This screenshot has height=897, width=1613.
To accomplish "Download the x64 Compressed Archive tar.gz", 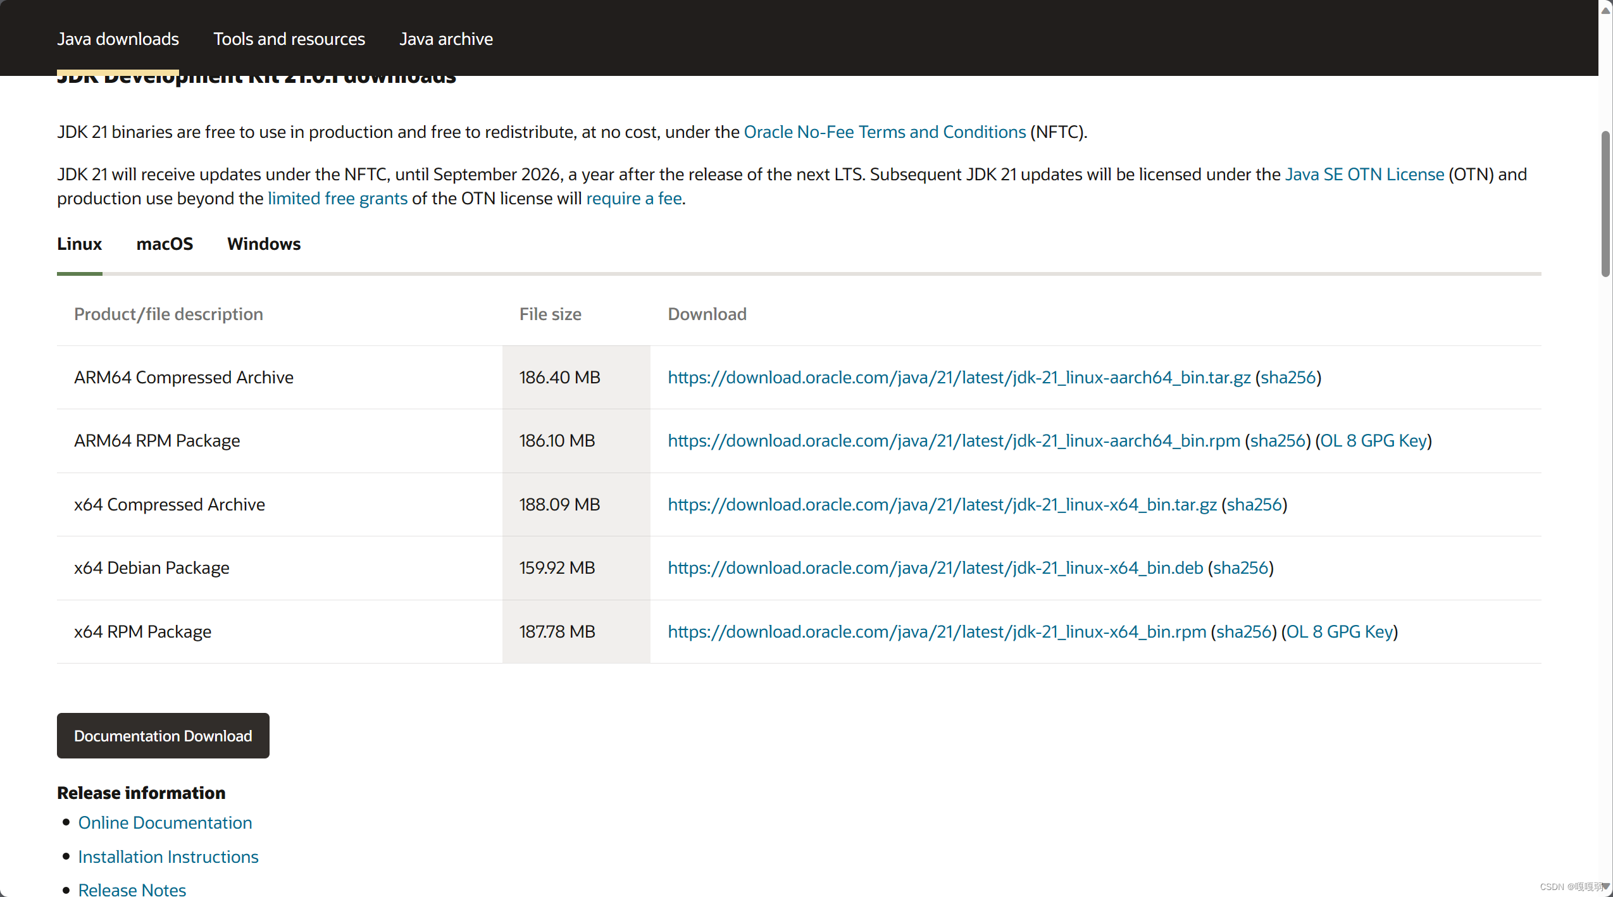I will pos(942,505).
